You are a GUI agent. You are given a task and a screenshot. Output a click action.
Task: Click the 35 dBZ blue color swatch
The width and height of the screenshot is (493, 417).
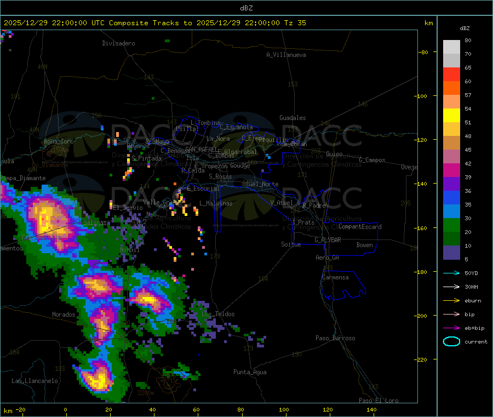pyautogui.click(x=451, y=197)
